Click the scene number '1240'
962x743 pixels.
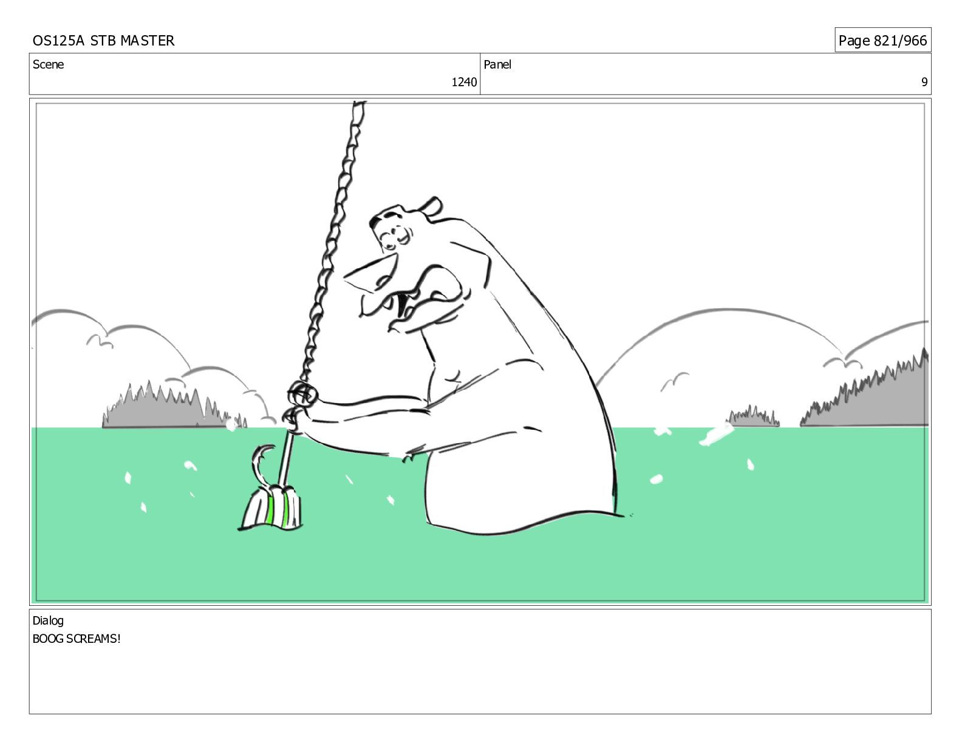[x=464, y=82]
